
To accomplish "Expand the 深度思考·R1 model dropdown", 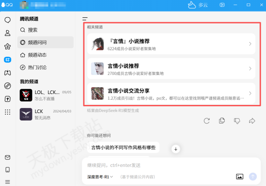I will [100, 177].
